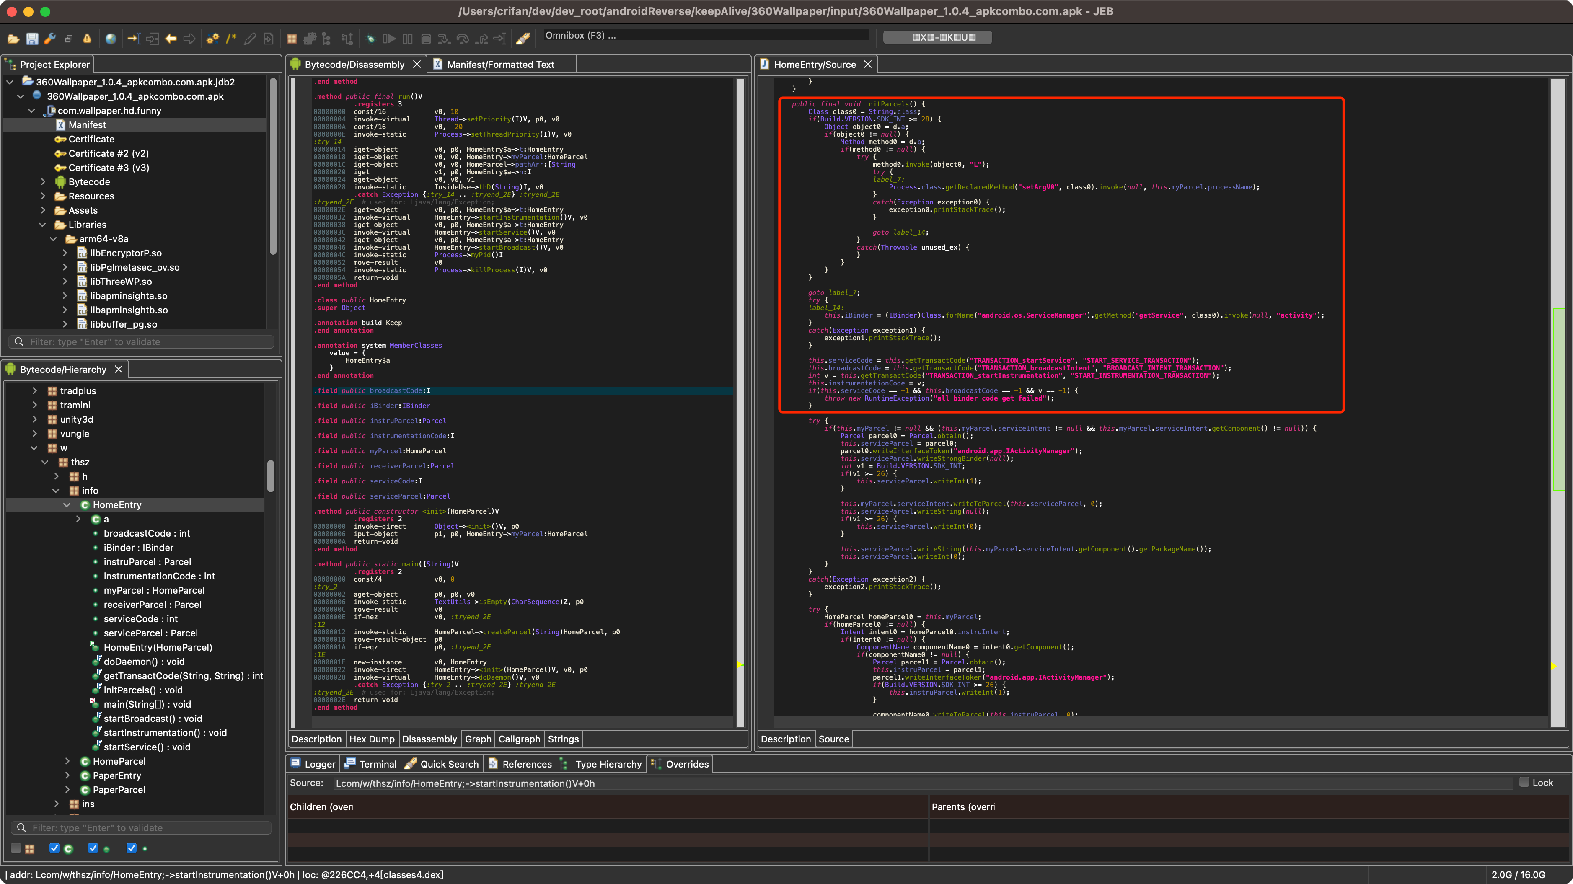
Task: Click the comment slash-star toolbar icon
Action: pyautogui.click(x=231, y=39)
